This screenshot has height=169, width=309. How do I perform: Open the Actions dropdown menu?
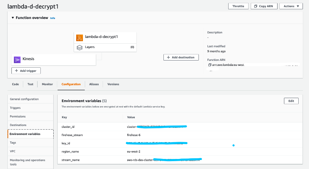click(x=291, y=6)
